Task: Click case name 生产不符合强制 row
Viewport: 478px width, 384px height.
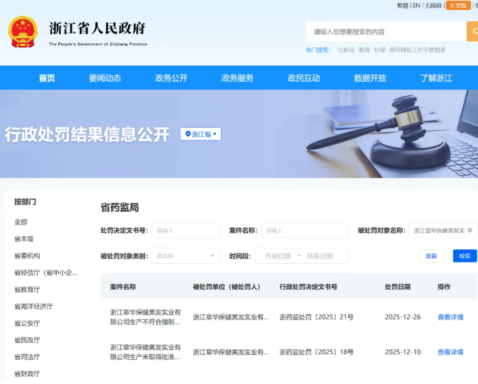Action: tap(145, 317)
